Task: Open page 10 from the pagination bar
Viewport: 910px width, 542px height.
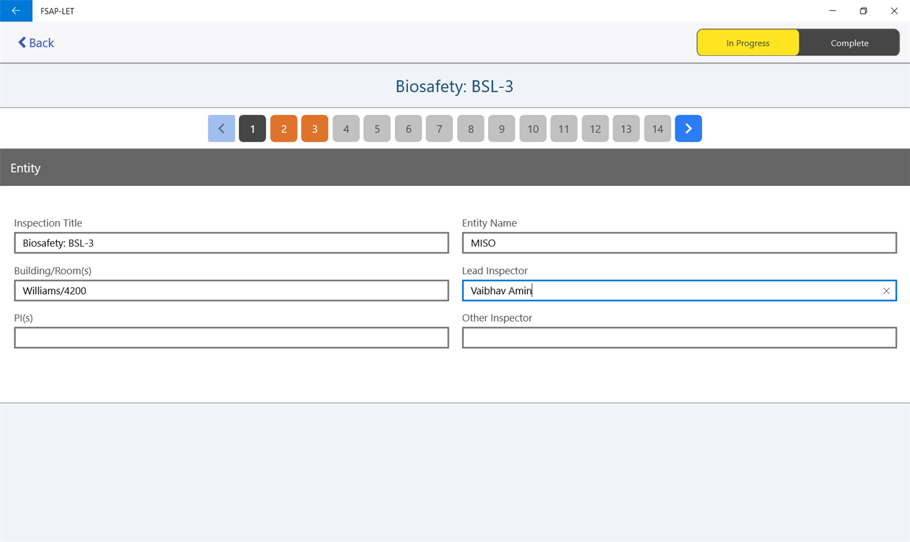Action: [x=533, y=128]
